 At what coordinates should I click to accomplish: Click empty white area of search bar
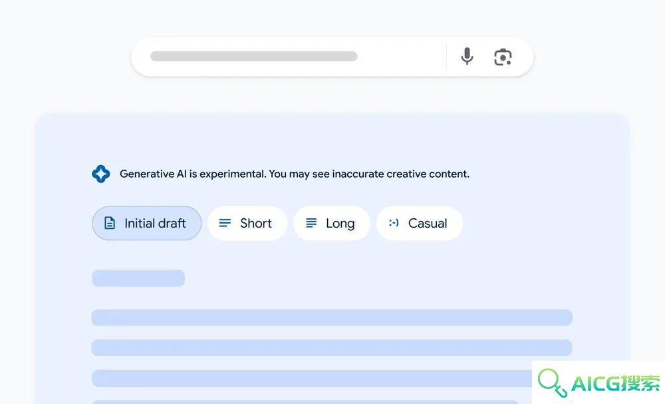click(x=401, y=57)
